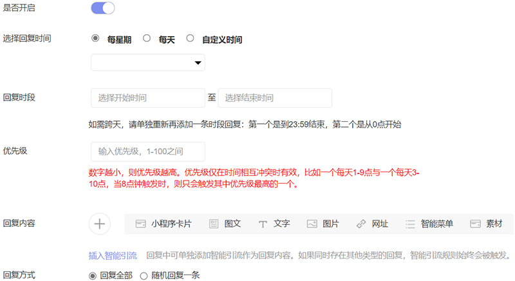Image resolution: width=515 pixels, height=281 pixels.
Task: Choose the 素材 label
Action: tap(494, 224)
